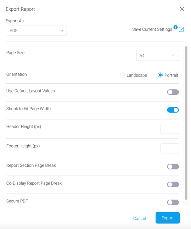Open the Export As PDF dropdown
Image resolution: width=191 pixels, height=229 pixels.
(x=36, y=30)
